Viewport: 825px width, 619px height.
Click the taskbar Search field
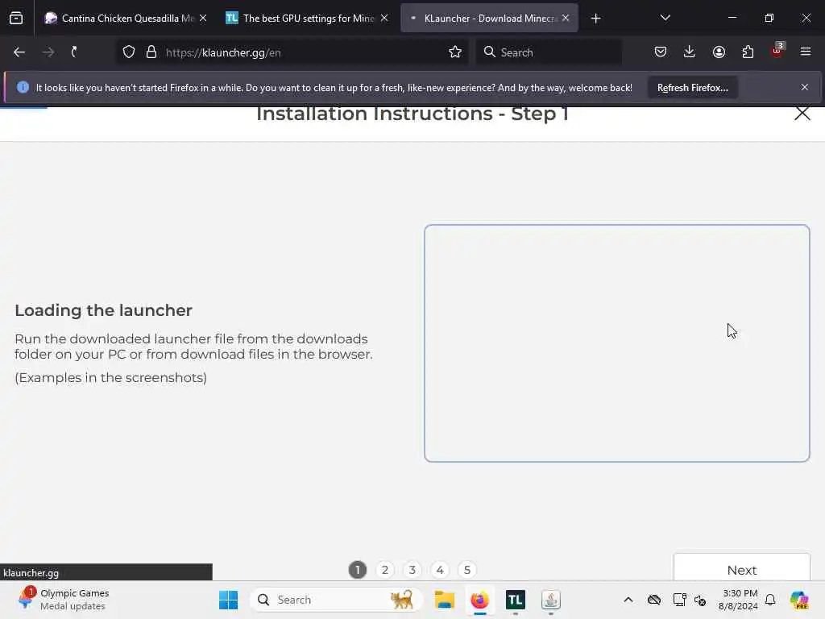(337, 600)
